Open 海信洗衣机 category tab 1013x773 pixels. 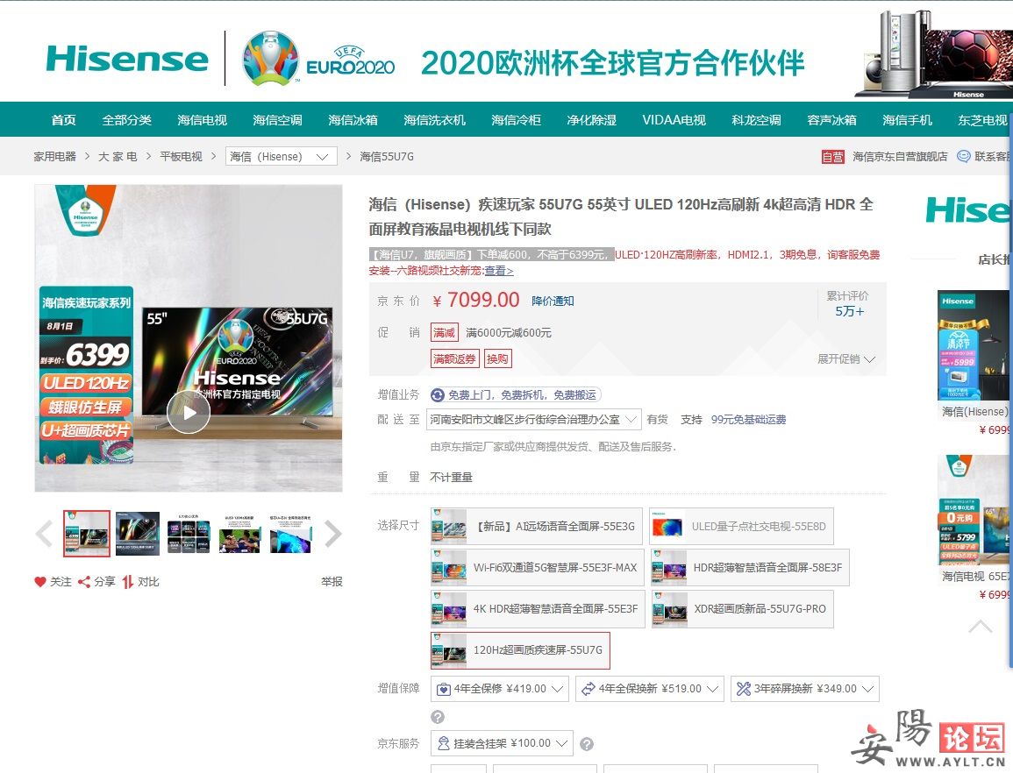point(434,119)
